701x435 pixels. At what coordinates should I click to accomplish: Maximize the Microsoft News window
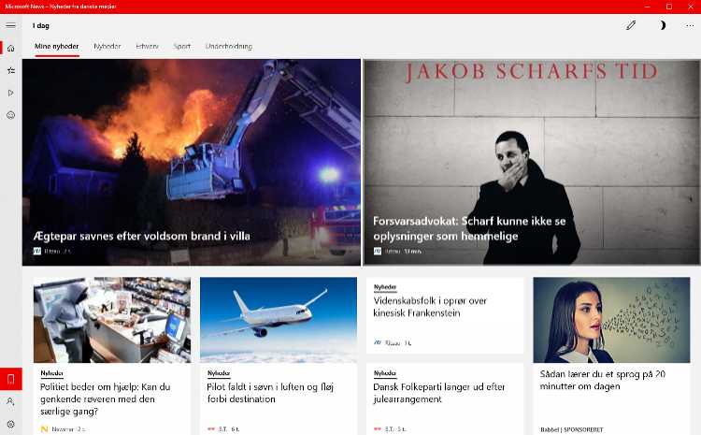[669, 7]
